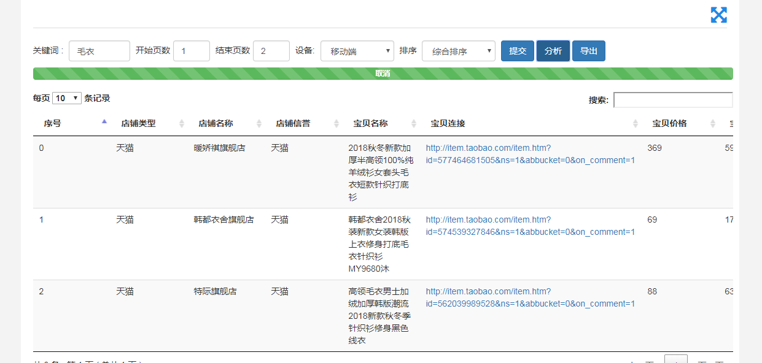
Task: Click the fullscreen expand icon
Action: 718,15
